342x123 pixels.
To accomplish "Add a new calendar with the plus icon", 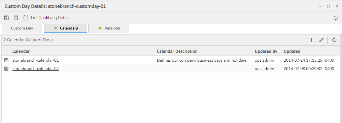I will pos(312,40).
